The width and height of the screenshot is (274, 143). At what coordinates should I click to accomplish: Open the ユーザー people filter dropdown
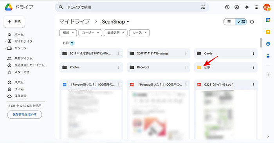point(90,33)
